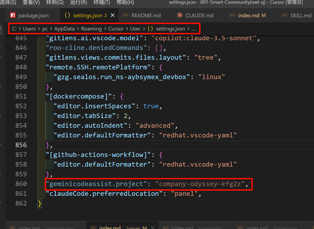314x229 pixels.
Task: Click the braces icon on settings.json tab
Action: pyautogui.click(x=67, y=15)
